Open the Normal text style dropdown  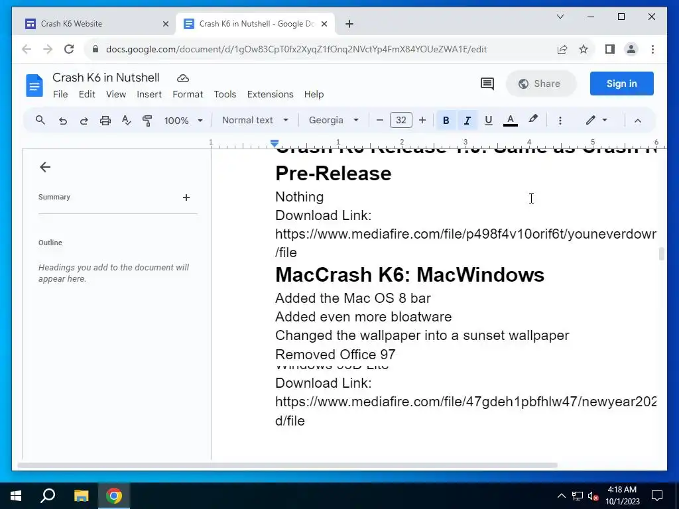[x=255, y=121]
